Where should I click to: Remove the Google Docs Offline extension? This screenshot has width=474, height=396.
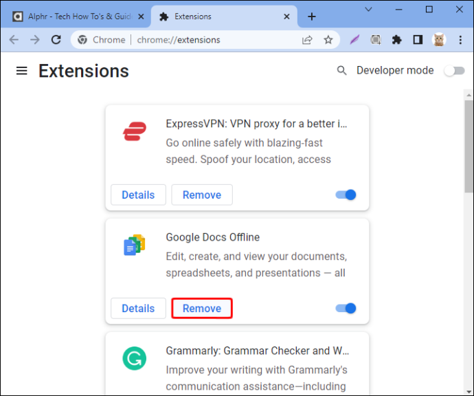point(202,308)
